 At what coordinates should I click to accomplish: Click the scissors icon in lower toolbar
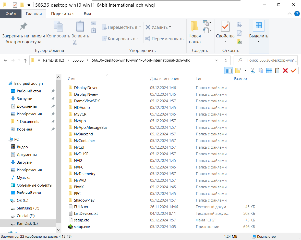coord(252,70)
